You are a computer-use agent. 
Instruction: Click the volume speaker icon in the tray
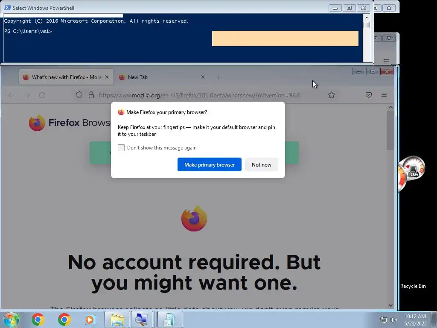[x=394, y=320]
